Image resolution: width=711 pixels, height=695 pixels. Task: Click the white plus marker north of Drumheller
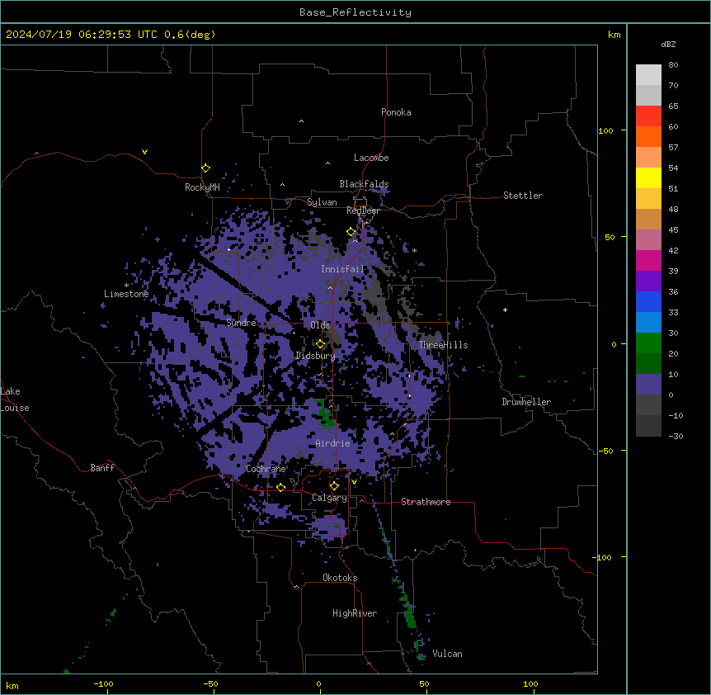click(x=505, y=310)
